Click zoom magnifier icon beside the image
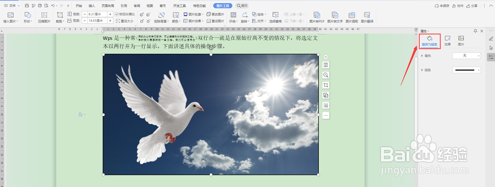 coord(326,75)
